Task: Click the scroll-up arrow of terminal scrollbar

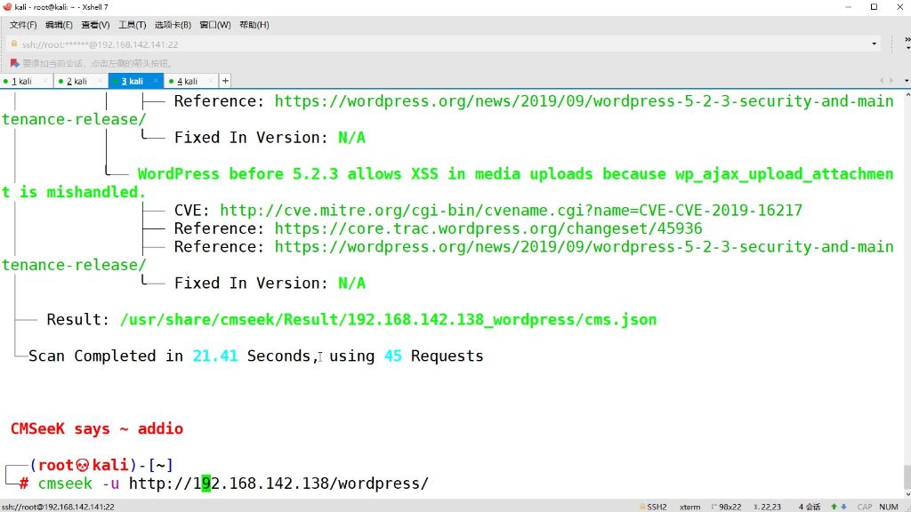Action: 907,94
